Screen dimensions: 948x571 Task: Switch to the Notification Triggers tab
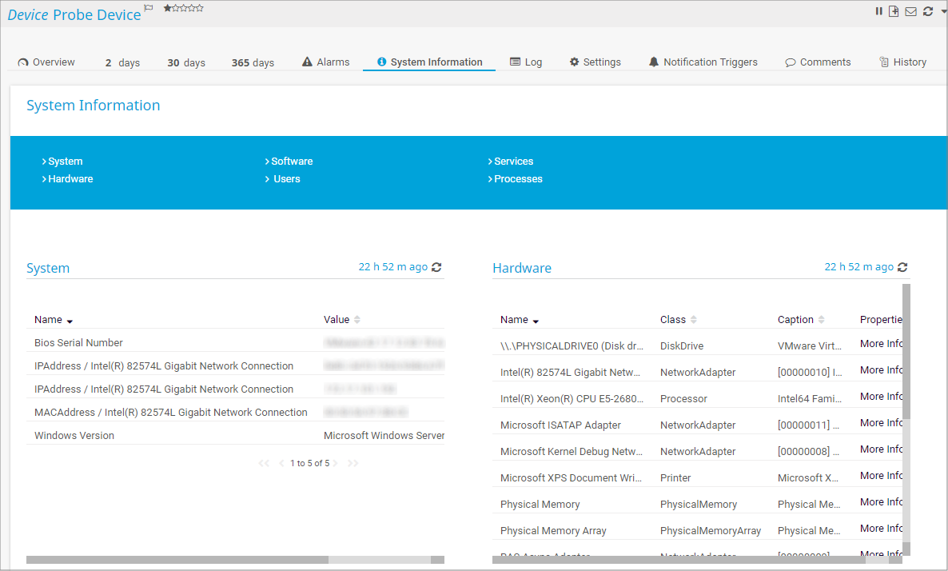[x=703, y=62]
